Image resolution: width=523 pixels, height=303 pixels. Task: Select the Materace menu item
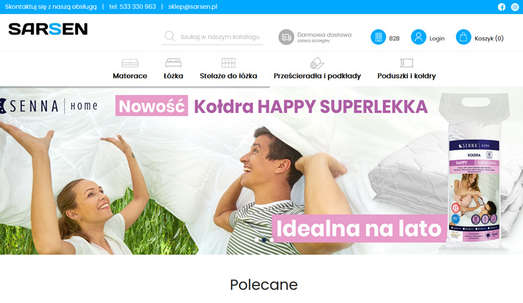(130, 75)
